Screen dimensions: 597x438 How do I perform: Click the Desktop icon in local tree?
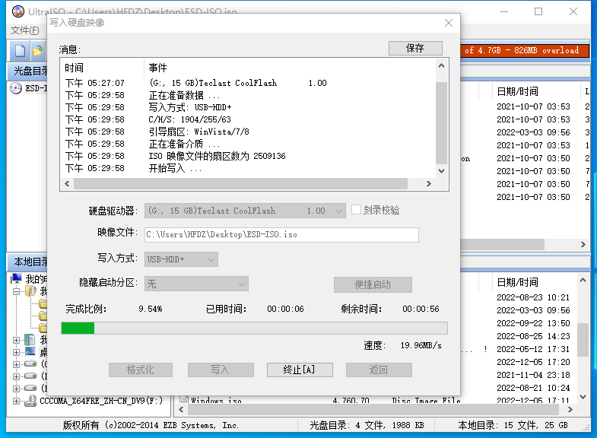click(30, 351)
